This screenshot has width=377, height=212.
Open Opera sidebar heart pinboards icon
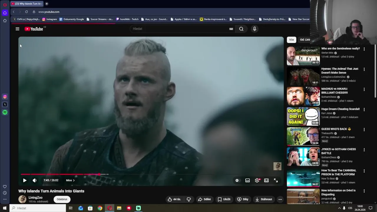tap(5, 187)
